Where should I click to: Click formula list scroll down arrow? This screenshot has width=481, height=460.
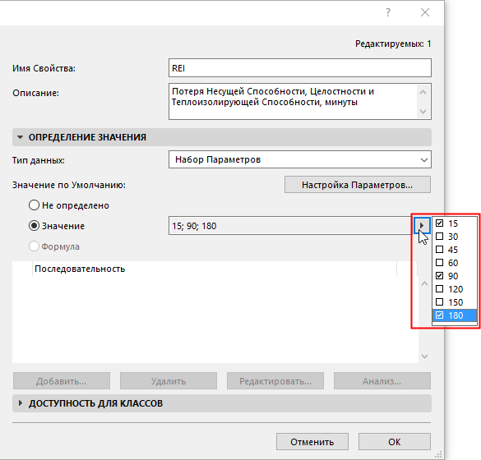coord(424,356)
